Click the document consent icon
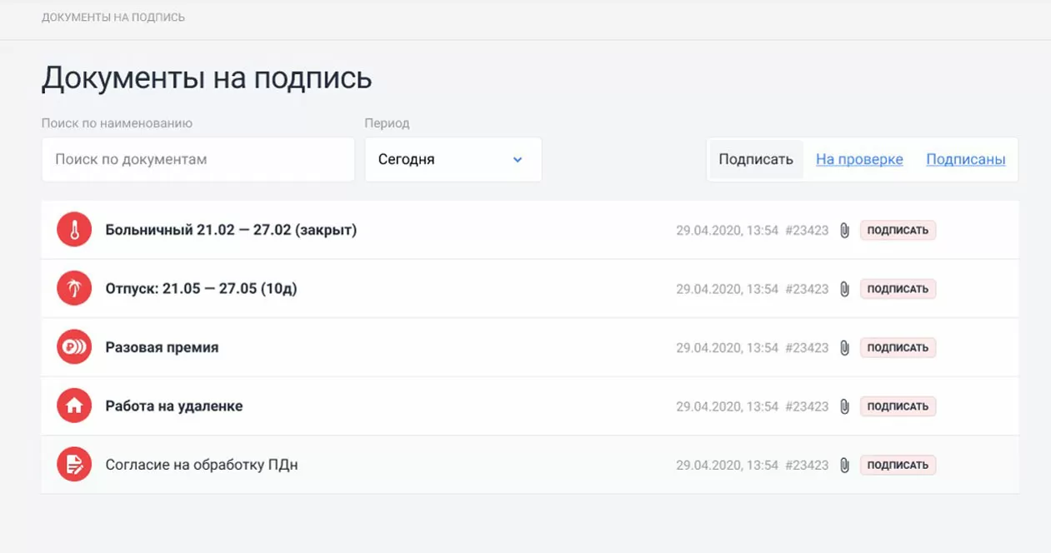 tap(73, 464)
